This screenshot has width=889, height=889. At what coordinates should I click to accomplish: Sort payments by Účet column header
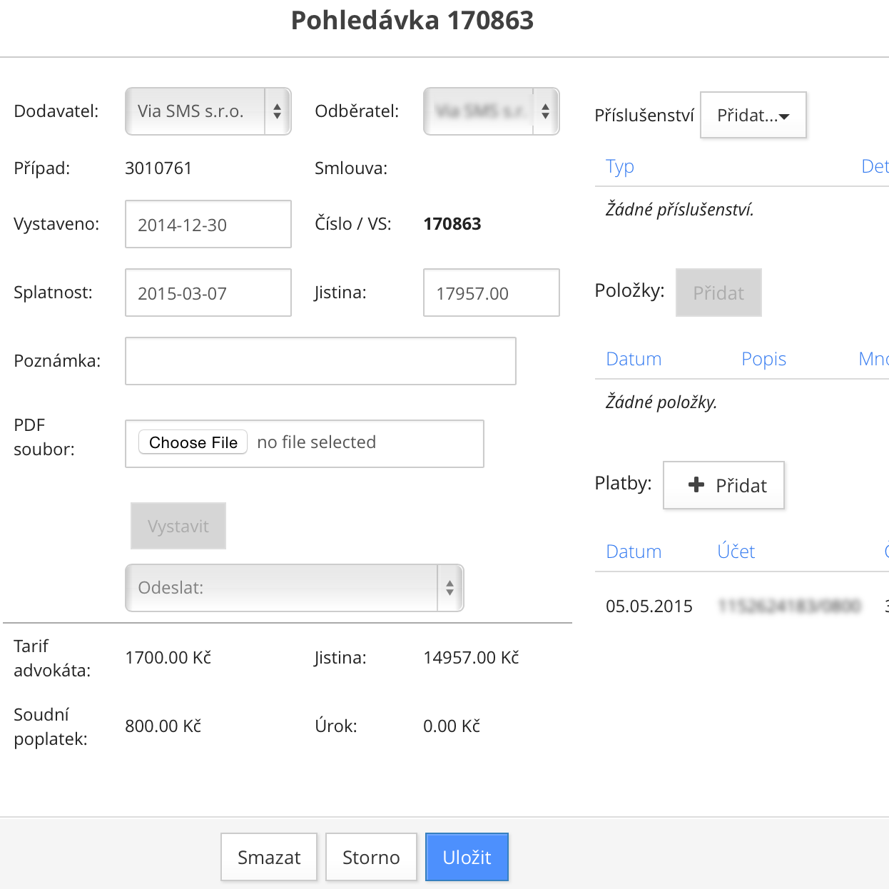(x=736, y=552)
